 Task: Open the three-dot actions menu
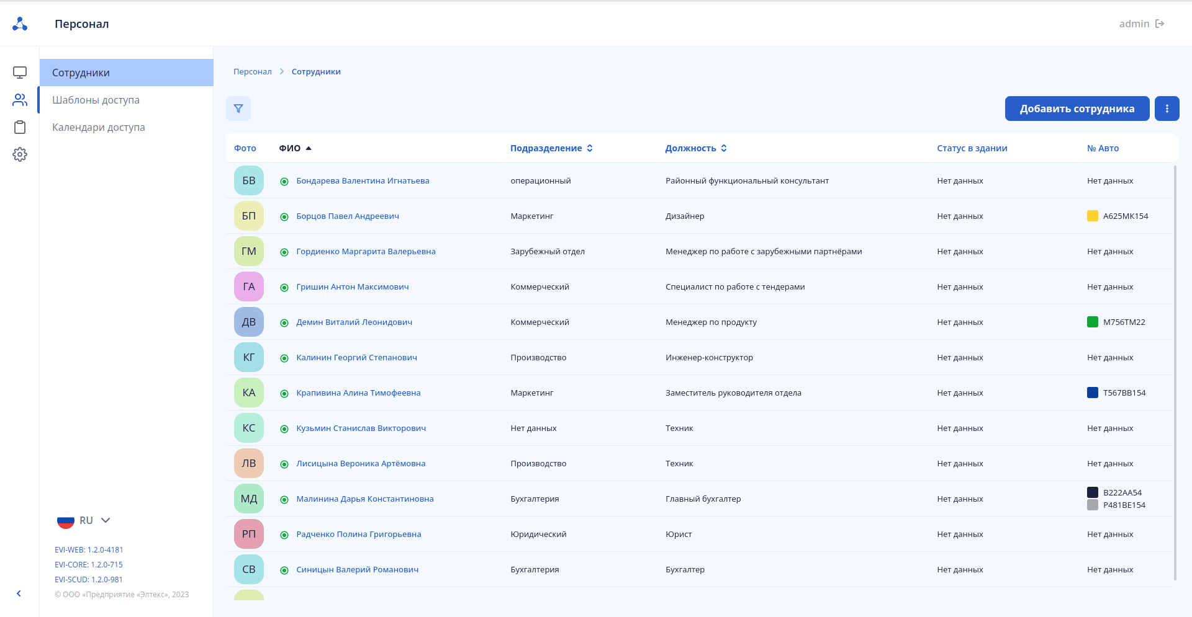click(x=1167, y=108)
